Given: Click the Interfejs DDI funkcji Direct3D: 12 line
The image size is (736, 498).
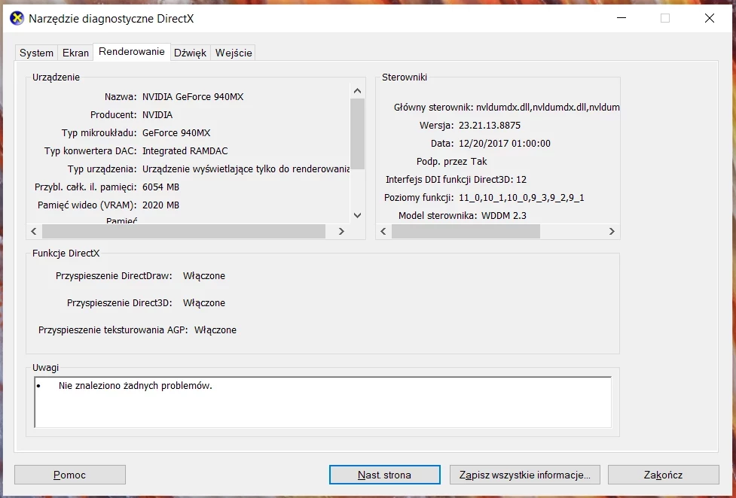Looking at the screenshot, I should (456, 180).
